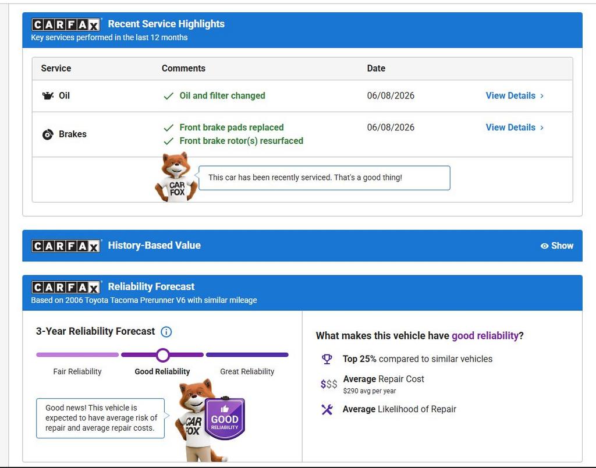Click the CARFAX logo beside History-Based Value
Viewport: 596px width, 468px height.
66,246
